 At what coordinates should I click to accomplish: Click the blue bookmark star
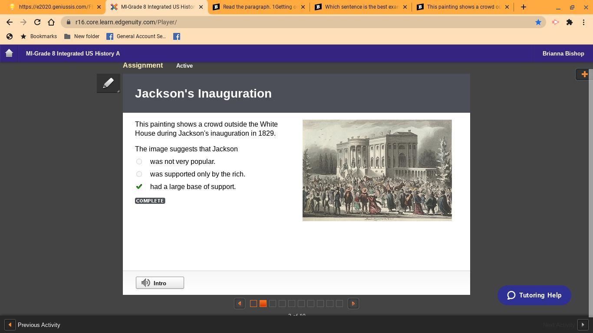pyautogui.click(x=538, y=22)
